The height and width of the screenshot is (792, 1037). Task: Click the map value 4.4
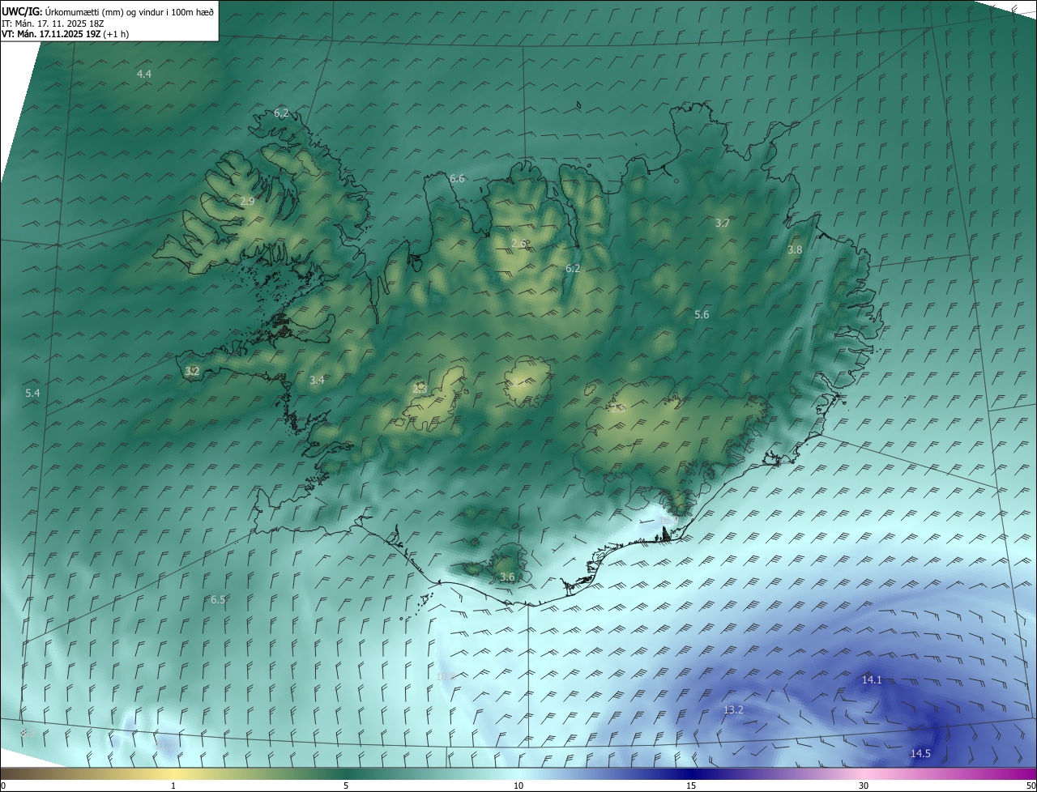coord(143,74)
